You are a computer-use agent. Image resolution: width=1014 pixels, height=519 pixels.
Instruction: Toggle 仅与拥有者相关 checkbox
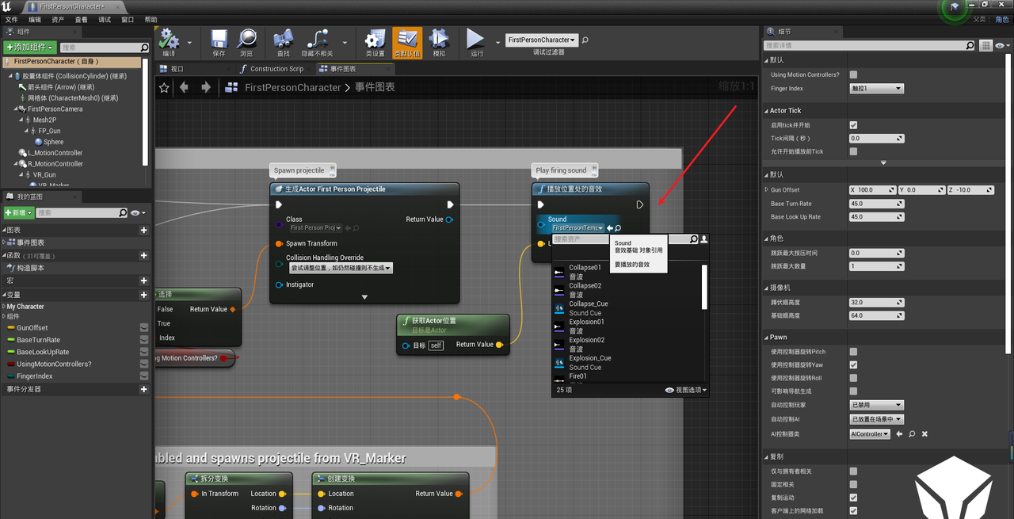click(853, 471)
